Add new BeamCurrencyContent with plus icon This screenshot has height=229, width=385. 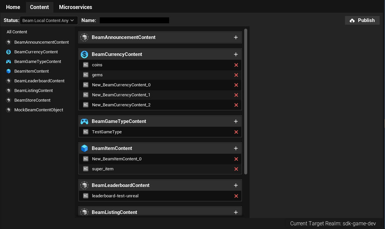[x=236, y=54]
